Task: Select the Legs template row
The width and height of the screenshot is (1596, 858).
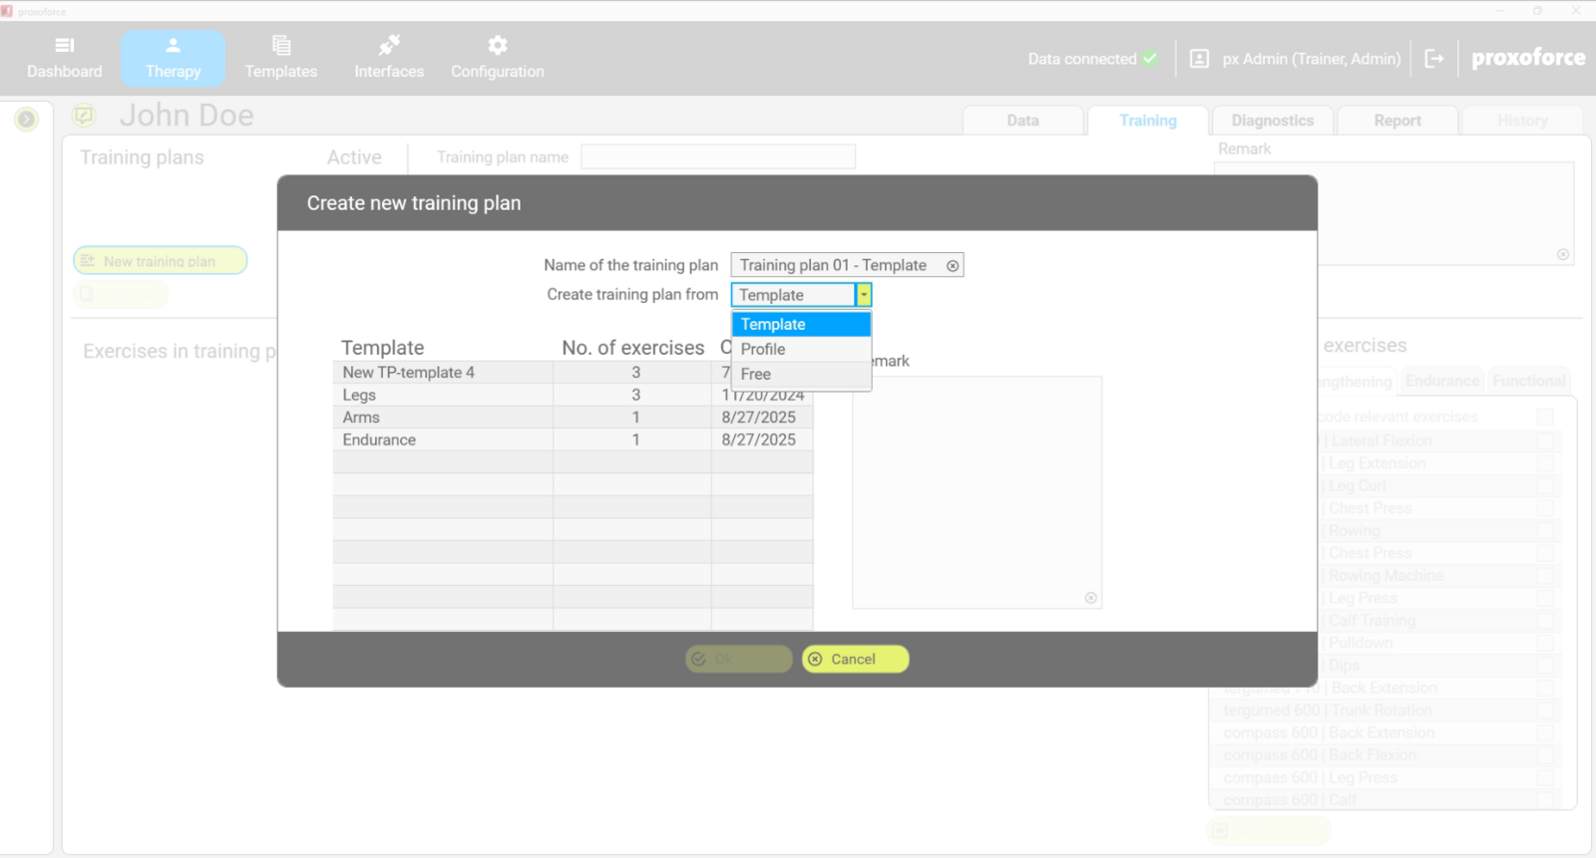Action: coord(443,395)
